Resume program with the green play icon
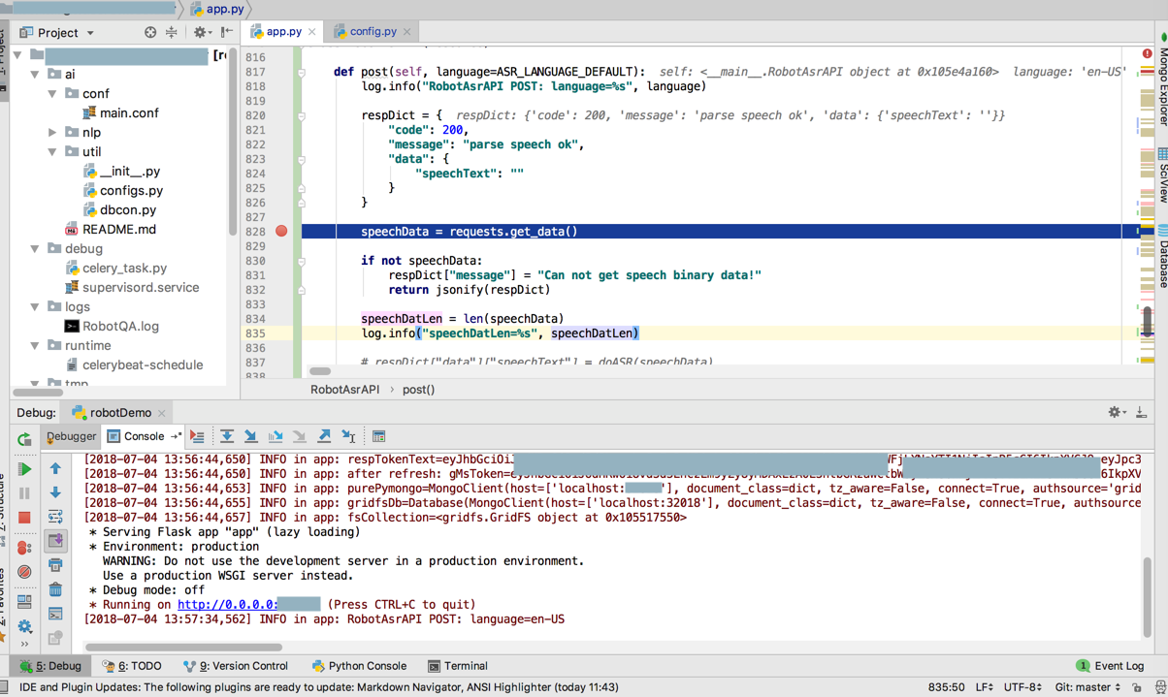 click(x=24, y=469)
